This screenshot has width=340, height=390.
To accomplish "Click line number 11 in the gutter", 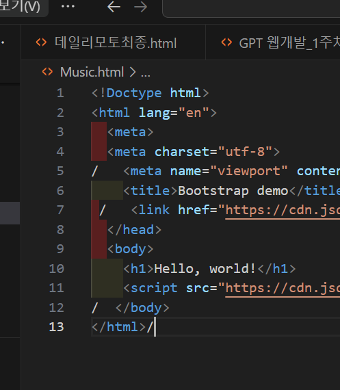I will pos(57,288).
